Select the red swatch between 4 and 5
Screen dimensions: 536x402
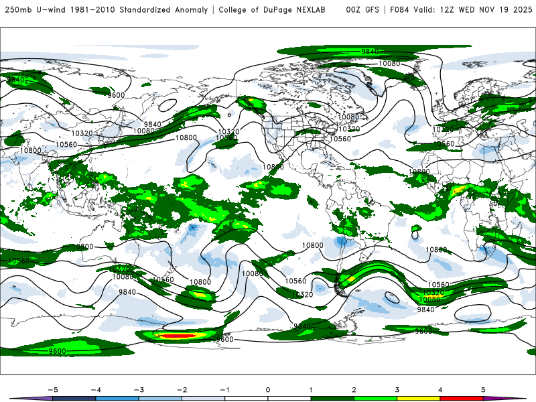coord(462,399)
